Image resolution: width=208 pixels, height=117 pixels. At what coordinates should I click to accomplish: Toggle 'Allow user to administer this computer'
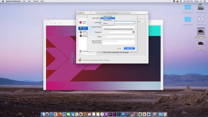102,52
